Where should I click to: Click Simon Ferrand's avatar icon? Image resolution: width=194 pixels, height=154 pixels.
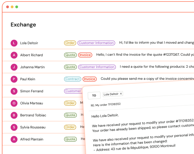tap(14, 91)
